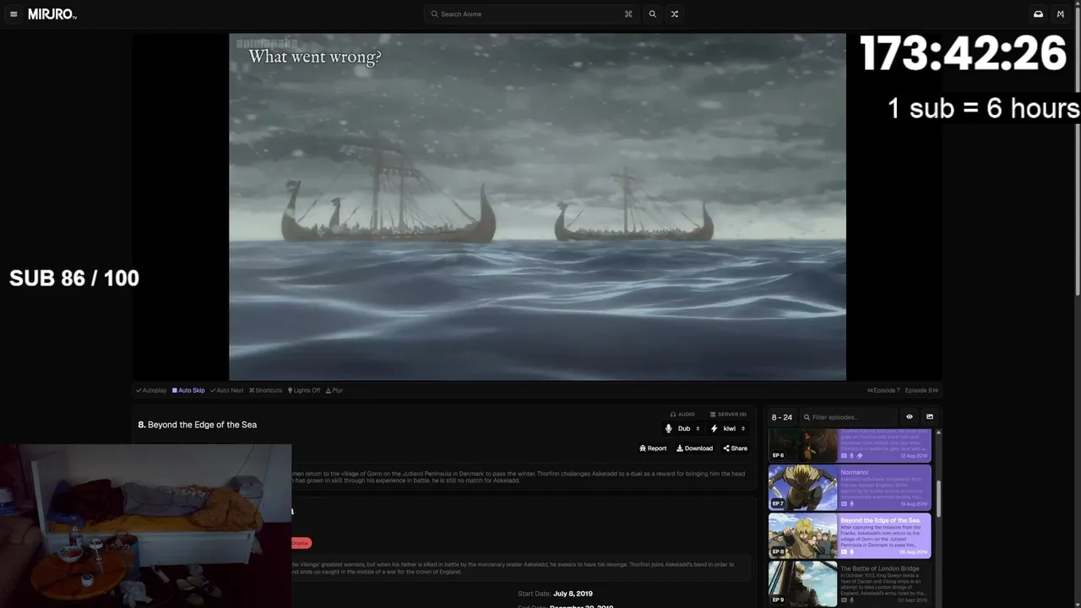Image resolution: width=1081 pixels, height=608 pixels.
Task: Open the kiwi server dropdown
Action: 728,429
